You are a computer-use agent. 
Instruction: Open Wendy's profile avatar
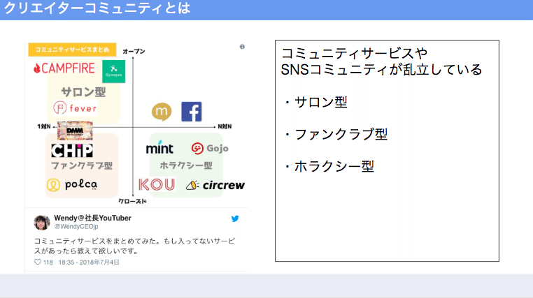pos(42,223)
